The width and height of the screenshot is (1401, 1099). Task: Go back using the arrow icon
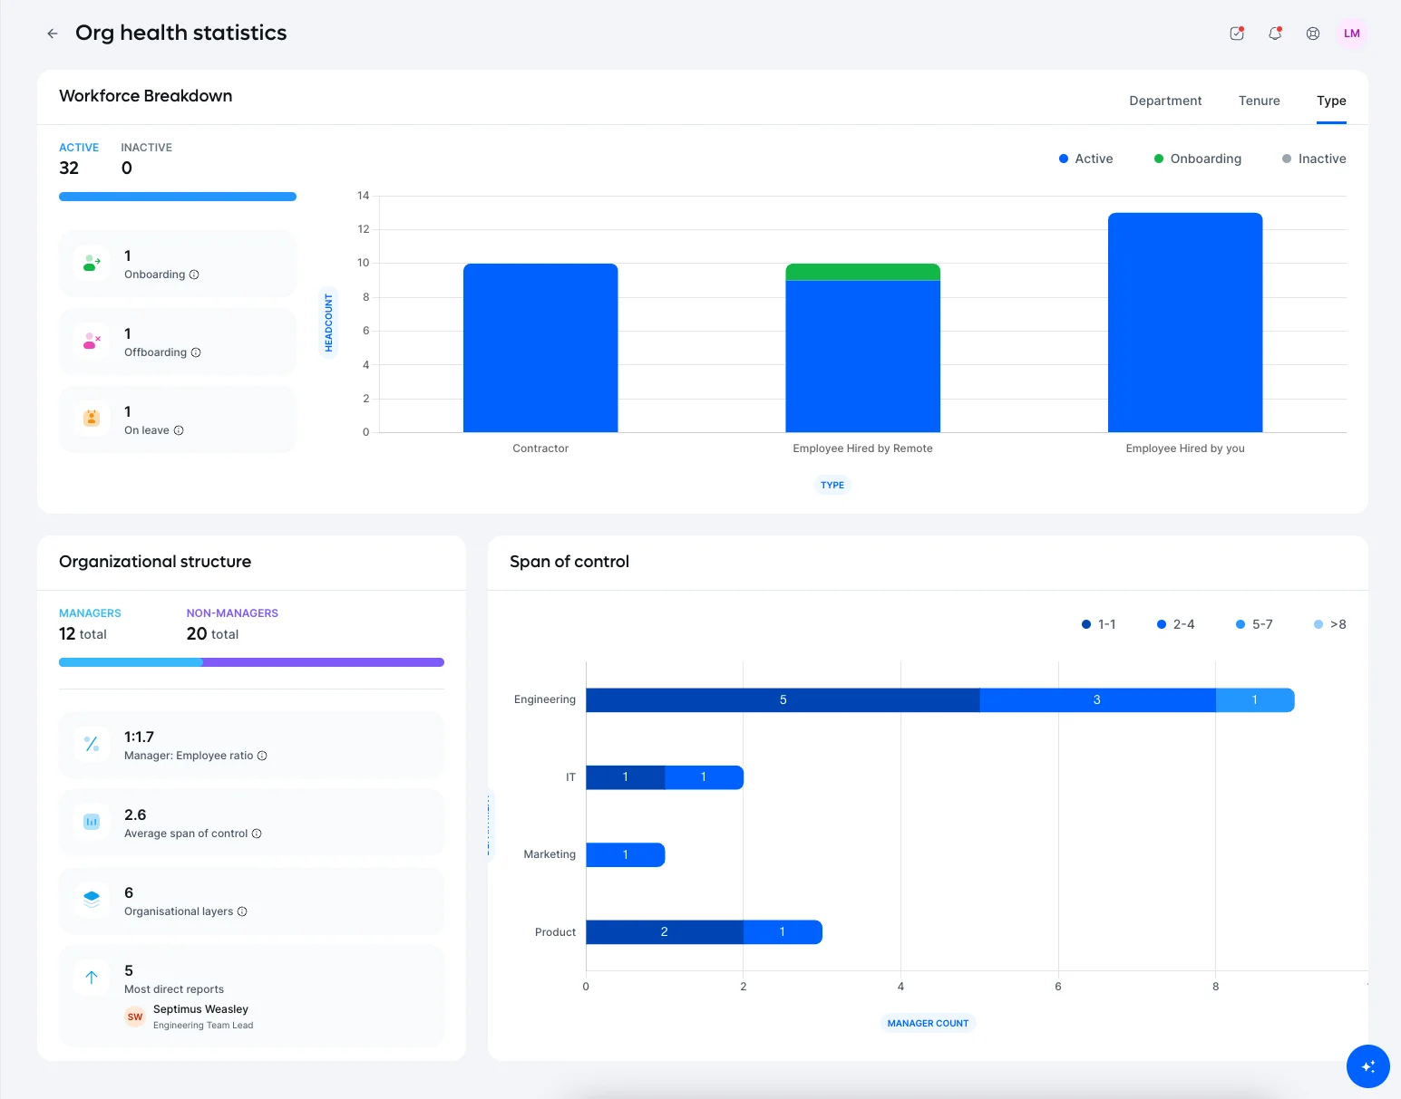click(53, 34)
